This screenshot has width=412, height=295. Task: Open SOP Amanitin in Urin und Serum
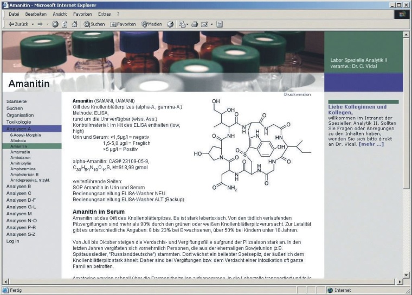pyautogui.click(x=106, y=187)
